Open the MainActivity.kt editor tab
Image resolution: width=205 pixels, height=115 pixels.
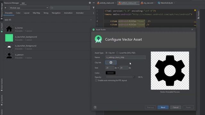click(166, 3)
